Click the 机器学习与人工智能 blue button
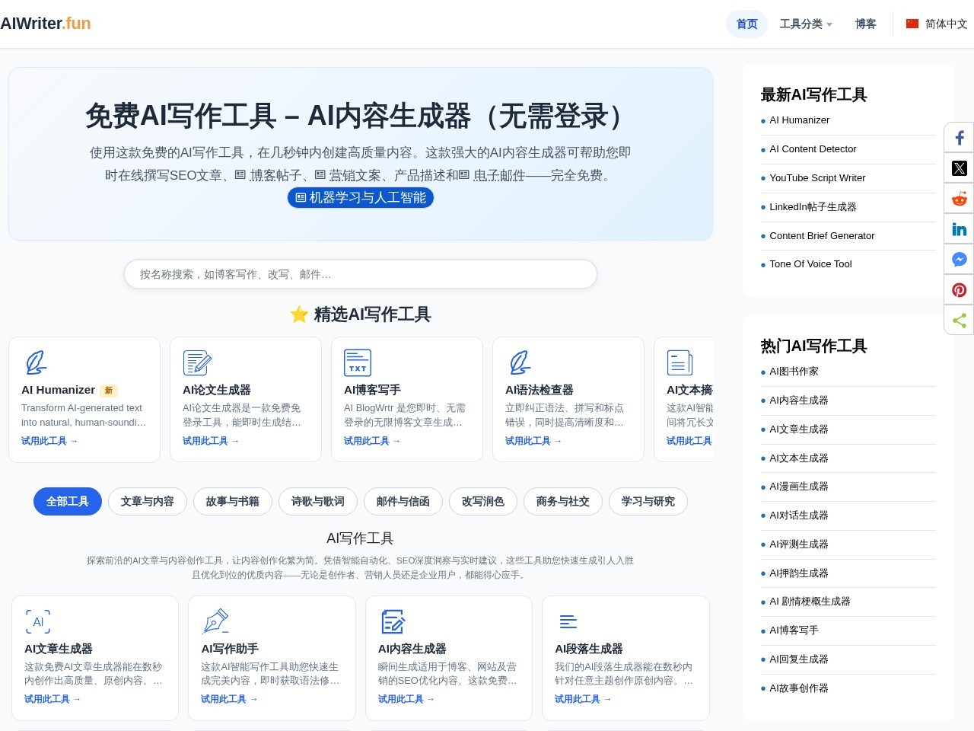 361,197
